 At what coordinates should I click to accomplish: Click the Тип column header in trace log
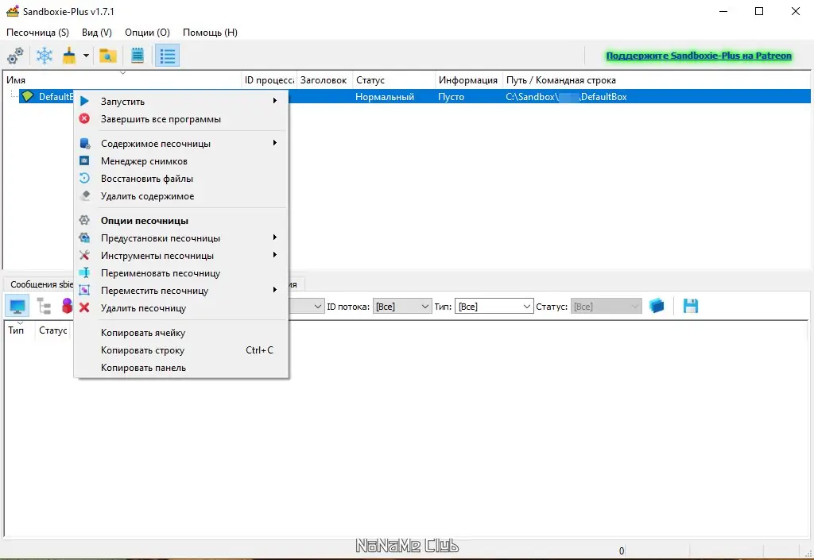coord(19,330)
